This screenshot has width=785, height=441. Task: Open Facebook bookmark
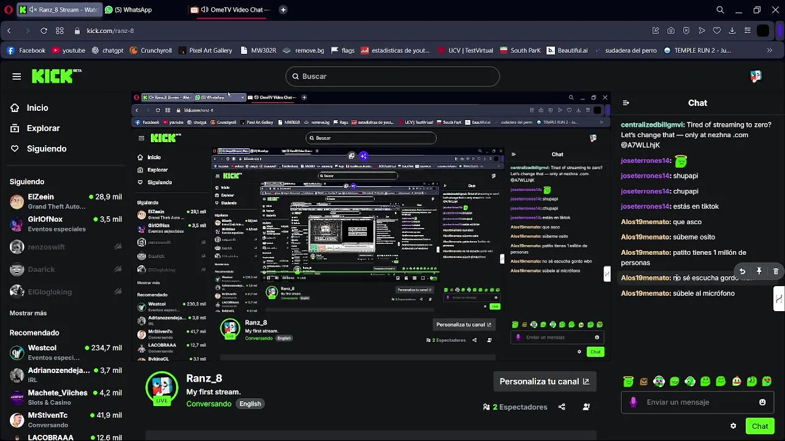pos(26,50)
